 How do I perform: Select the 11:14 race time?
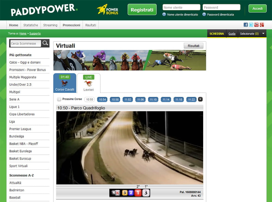[166, 99]
